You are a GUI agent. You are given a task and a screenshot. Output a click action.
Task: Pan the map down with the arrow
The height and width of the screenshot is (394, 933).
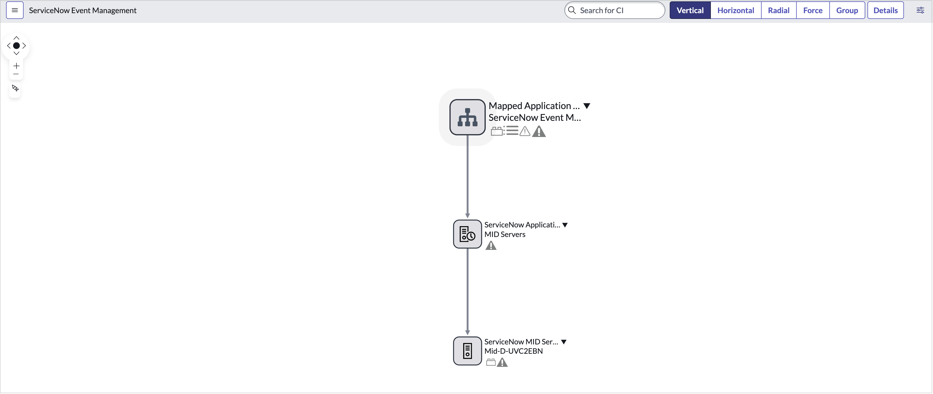[16, 53]
